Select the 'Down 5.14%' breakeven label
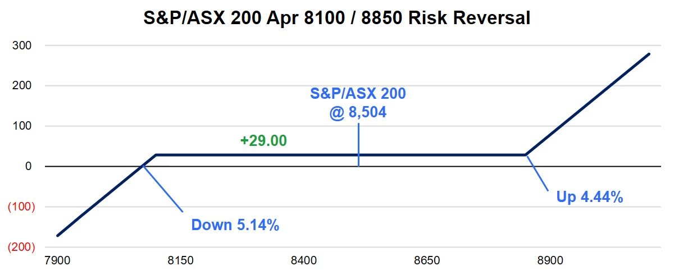The height and width of the screenshot is (275, 674). (235, 225)
